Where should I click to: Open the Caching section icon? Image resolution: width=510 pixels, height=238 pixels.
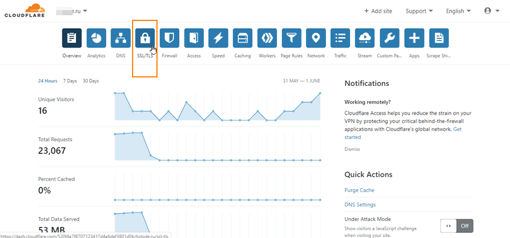pos(243,38)
